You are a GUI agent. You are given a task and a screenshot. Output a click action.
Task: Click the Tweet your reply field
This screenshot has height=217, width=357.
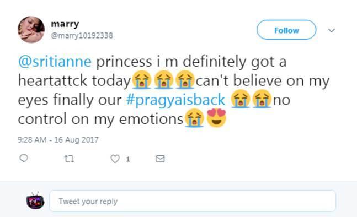click(193, 201)
